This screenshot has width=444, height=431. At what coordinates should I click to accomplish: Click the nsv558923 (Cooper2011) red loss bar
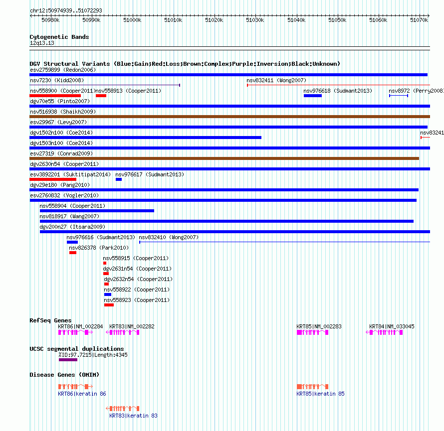[109, 305]
